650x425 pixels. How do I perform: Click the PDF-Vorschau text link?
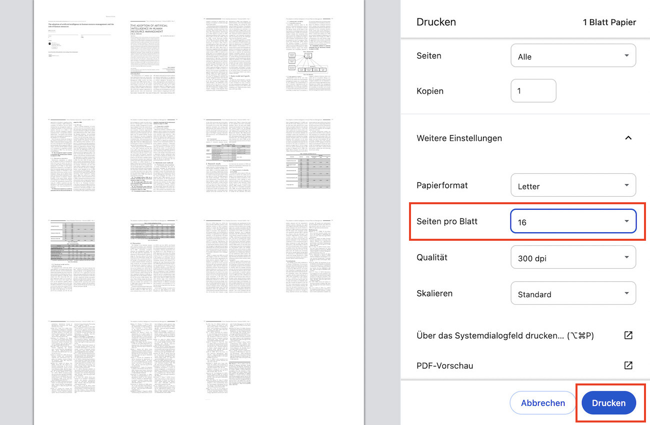(x=444, y=365)
